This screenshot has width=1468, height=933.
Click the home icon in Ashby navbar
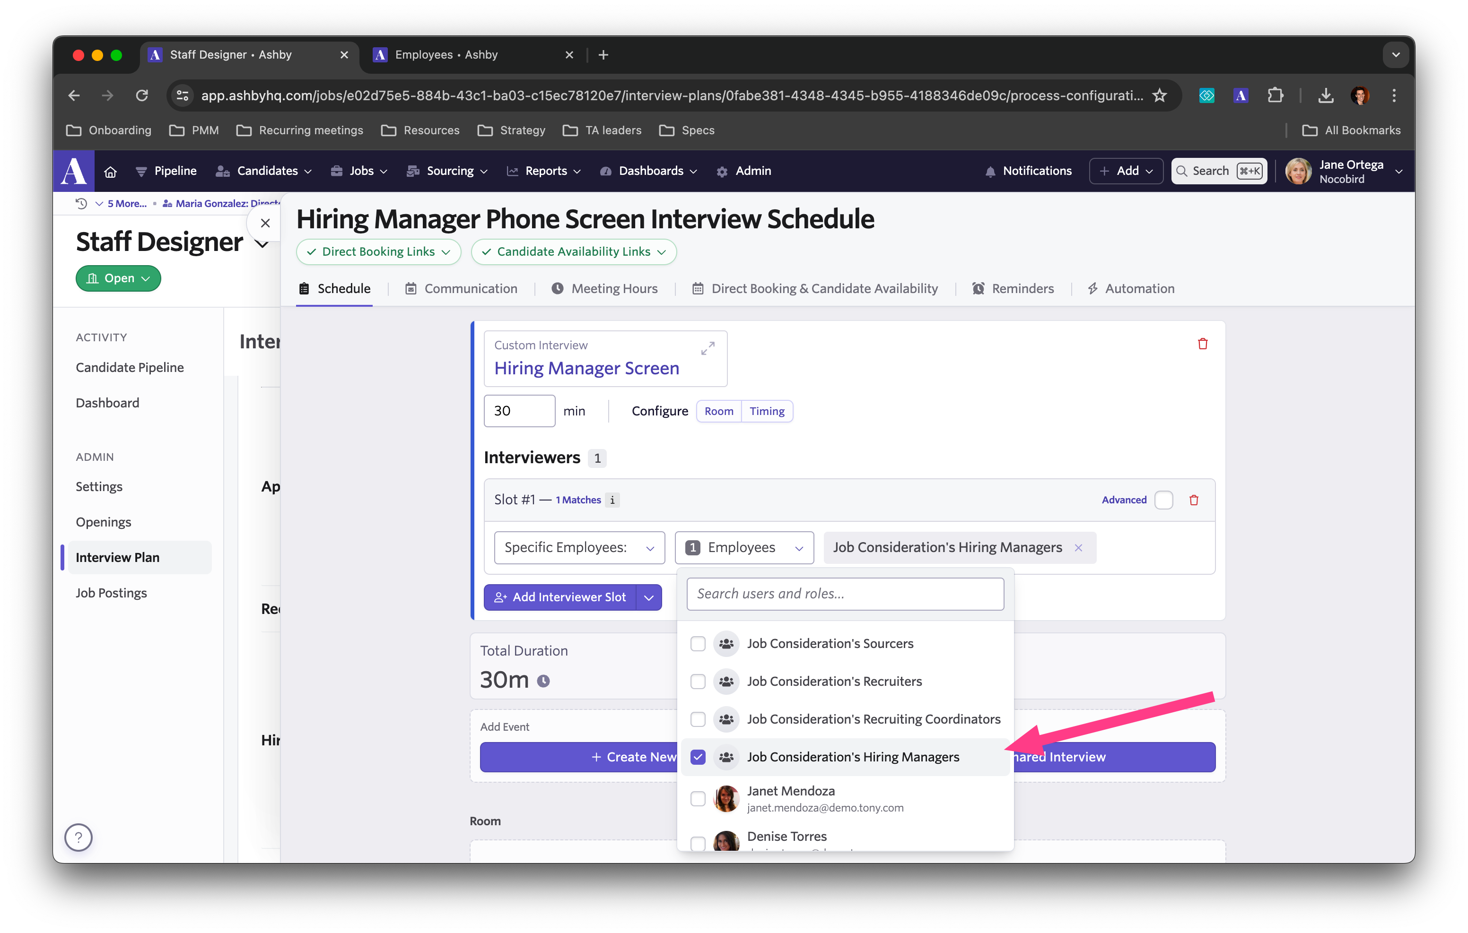[x=110, y=171]
